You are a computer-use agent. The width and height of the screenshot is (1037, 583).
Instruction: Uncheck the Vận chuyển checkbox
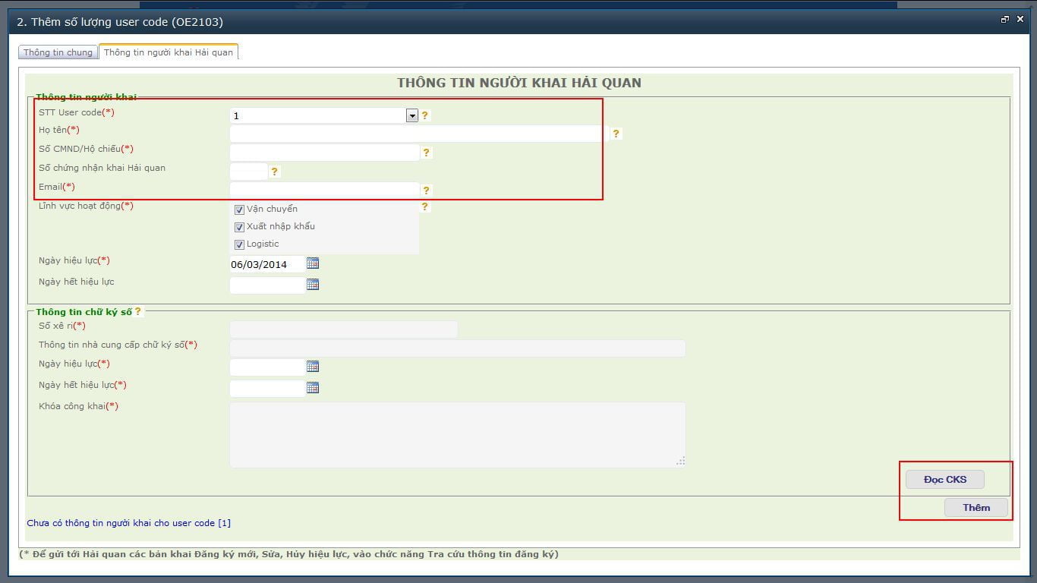[239, 210]
